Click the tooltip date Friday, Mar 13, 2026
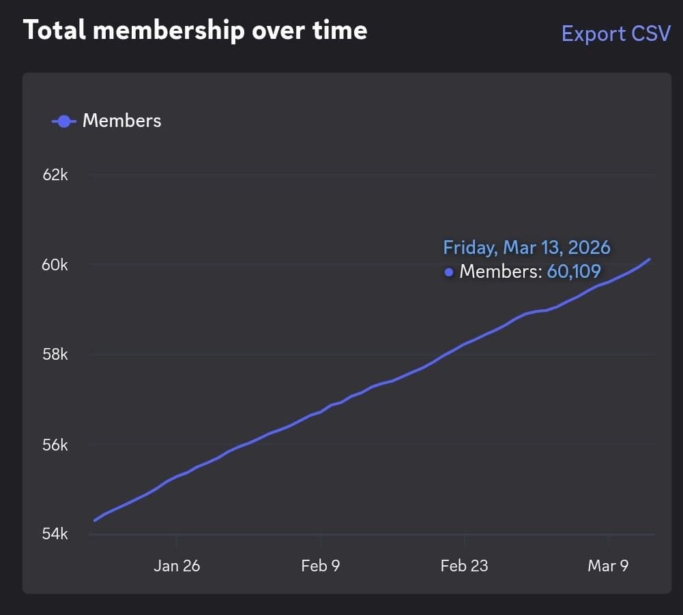 [526, 247]
